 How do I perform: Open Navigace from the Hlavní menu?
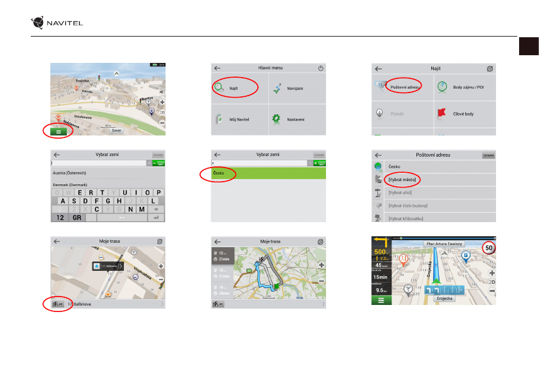point(297,87)
